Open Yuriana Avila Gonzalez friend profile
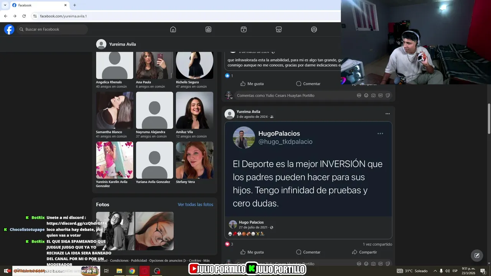The height and width of the screenshot is (276, 491). [155, 160]
